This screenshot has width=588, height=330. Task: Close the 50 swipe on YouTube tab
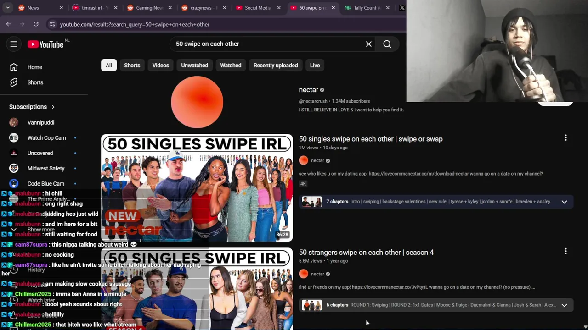click(x=333, y=8)
